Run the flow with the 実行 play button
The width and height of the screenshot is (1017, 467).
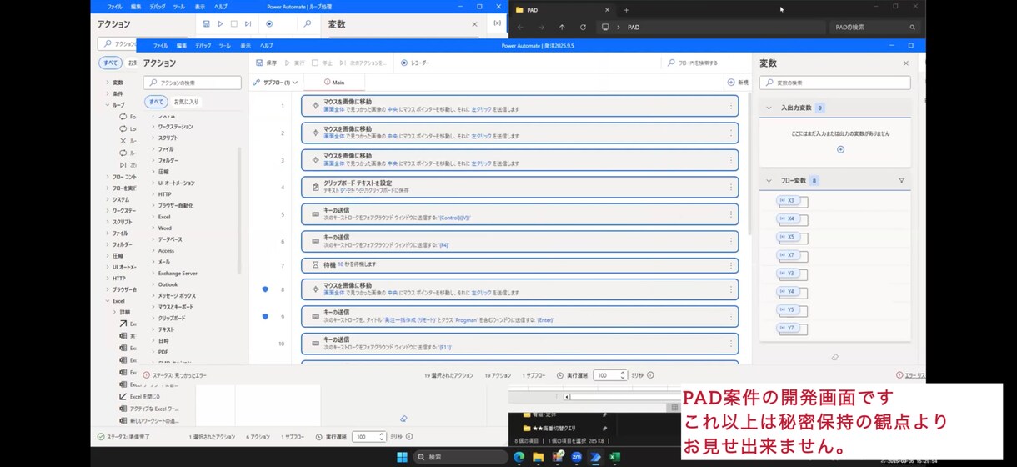click(x=294, y=63)
